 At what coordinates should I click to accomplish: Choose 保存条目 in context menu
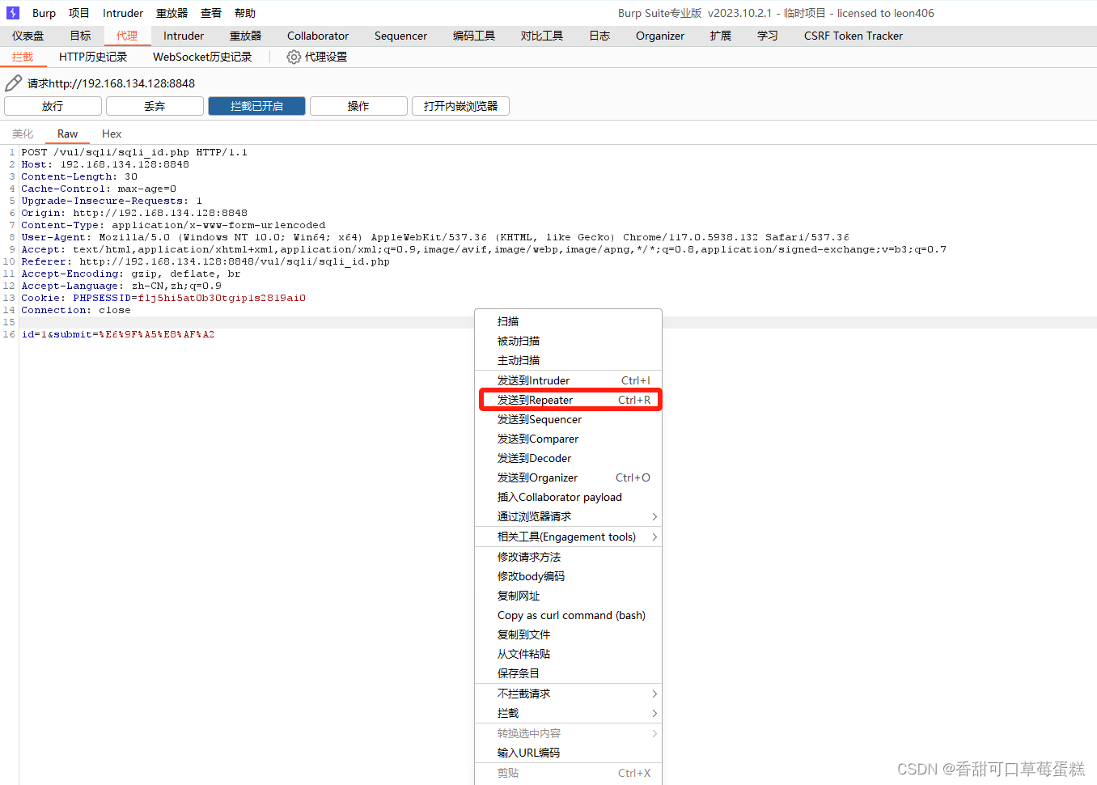[568, 673]
